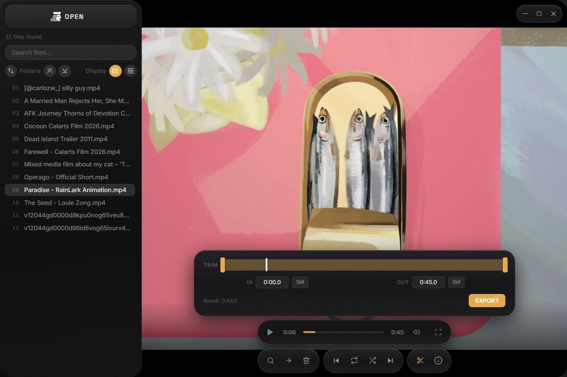Click the right-arrow move icon

[288, 361]
